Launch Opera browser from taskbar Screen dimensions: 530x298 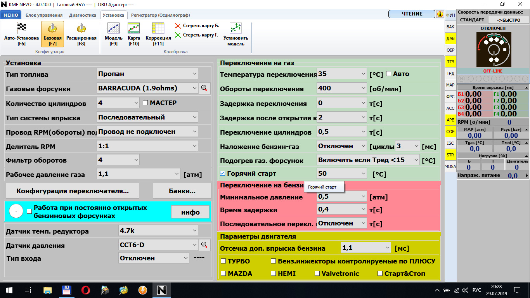click(x=86, y=290)
